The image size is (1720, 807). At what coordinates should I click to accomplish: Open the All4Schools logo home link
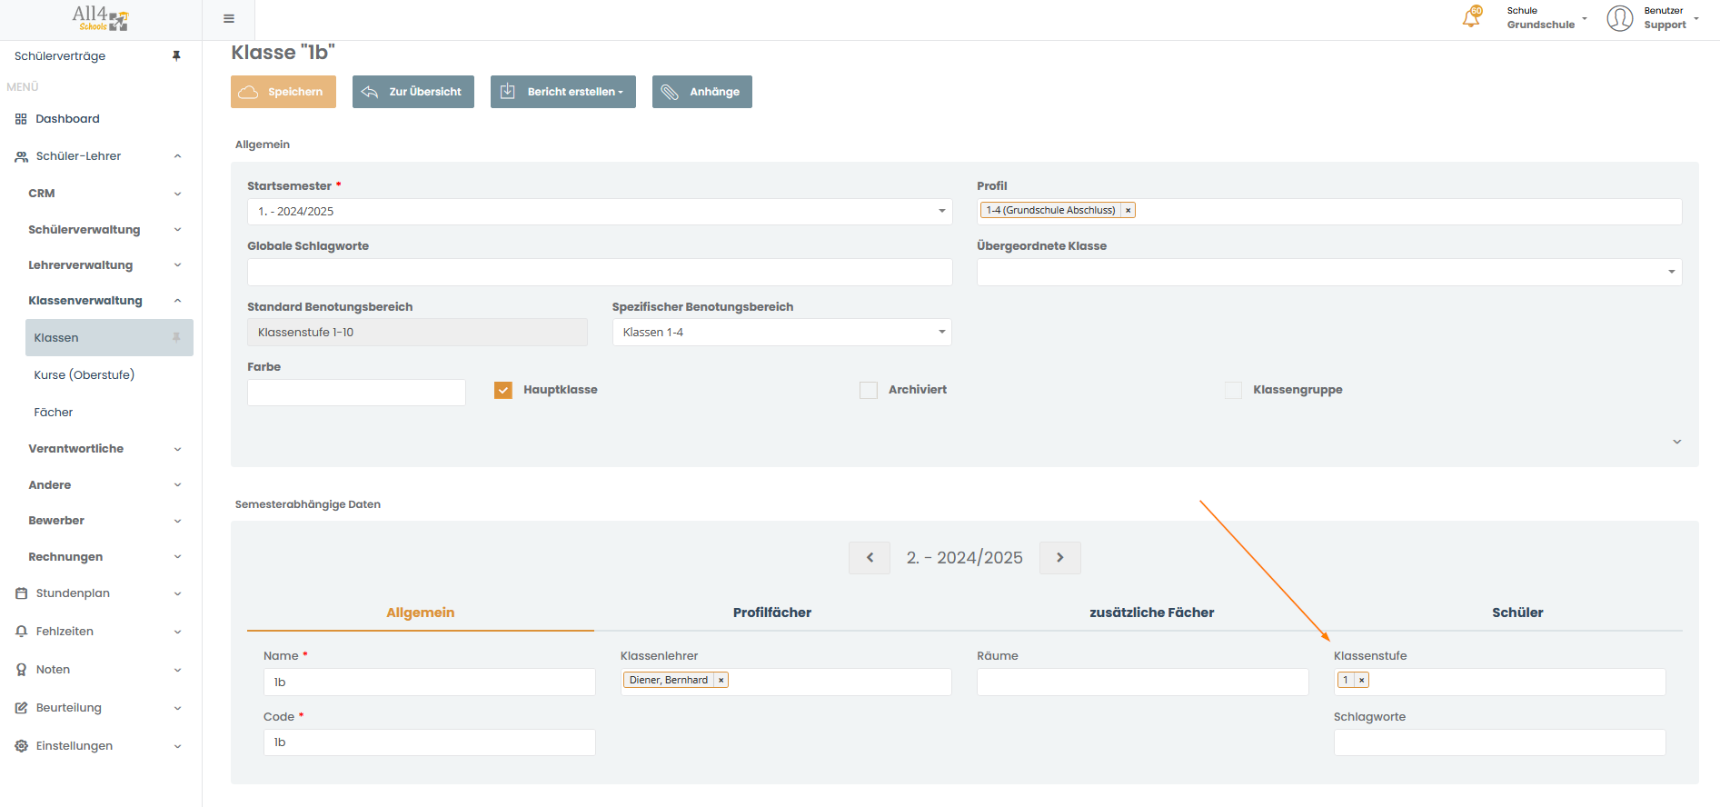click(x=100, y=18)
